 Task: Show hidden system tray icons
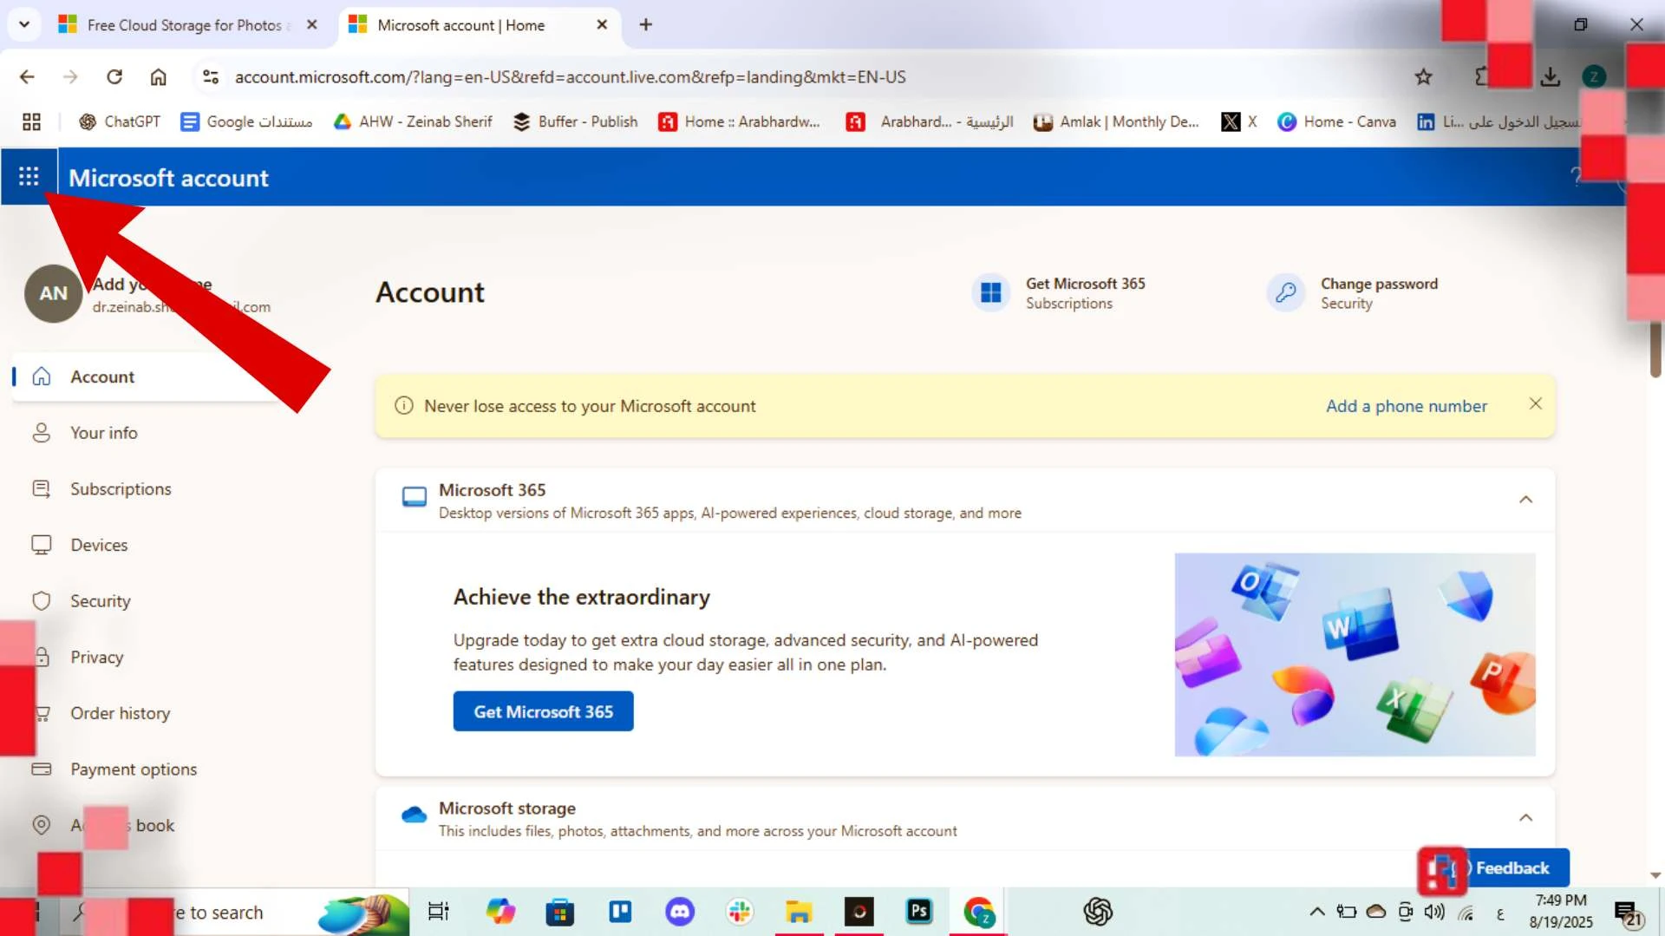pyautogui.click(x=1316, y=912)
